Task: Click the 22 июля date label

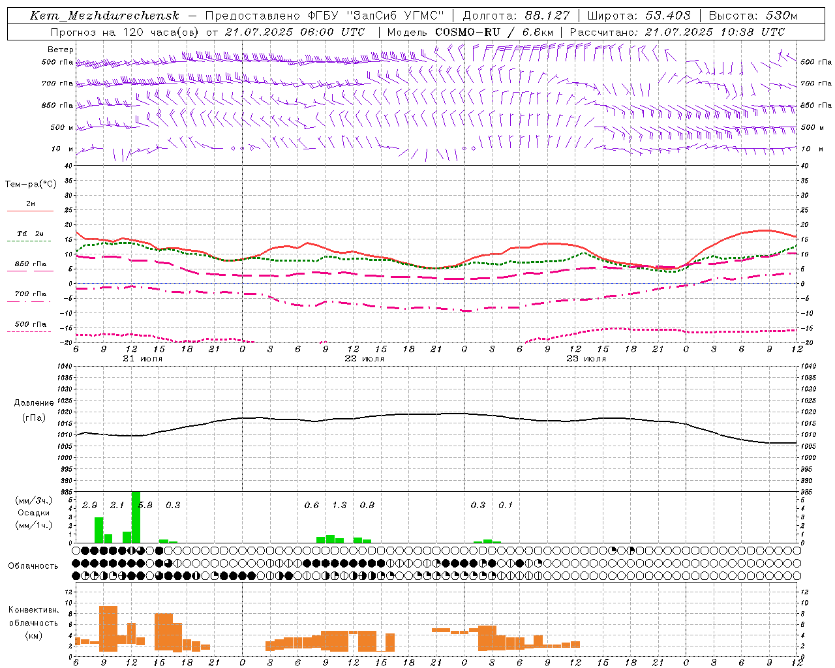Action: [365, 359]
